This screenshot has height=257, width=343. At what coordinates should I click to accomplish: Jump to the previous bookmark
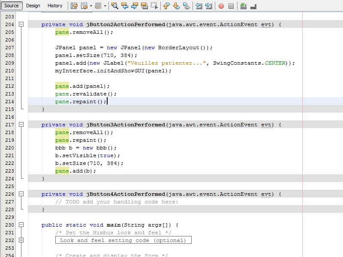[167, 6]
